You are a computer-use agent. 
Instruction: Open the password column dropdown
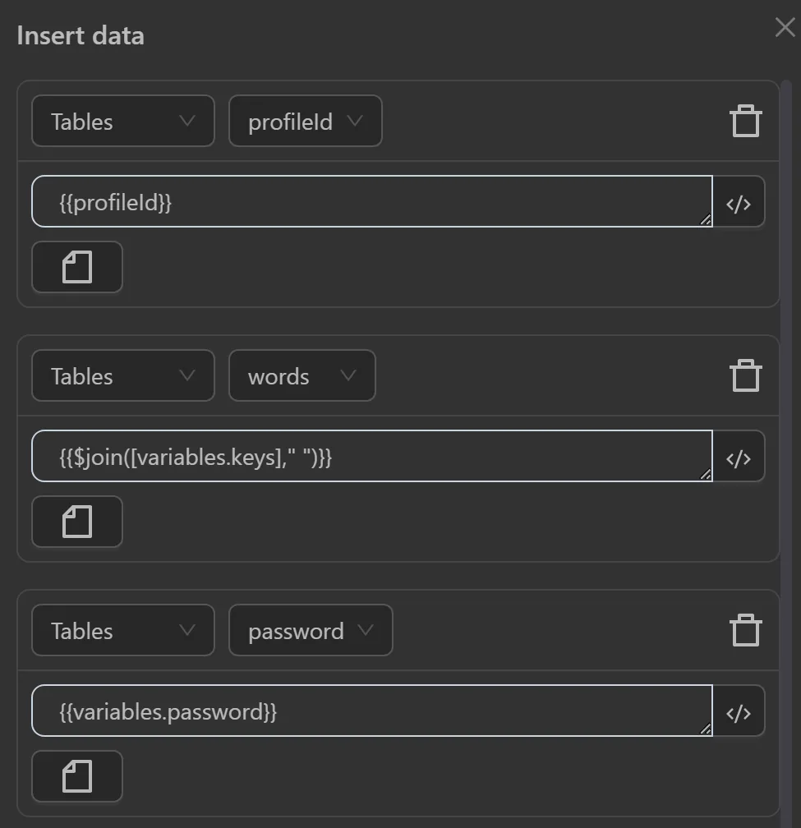pyautogui.click(x=310, y=630)
